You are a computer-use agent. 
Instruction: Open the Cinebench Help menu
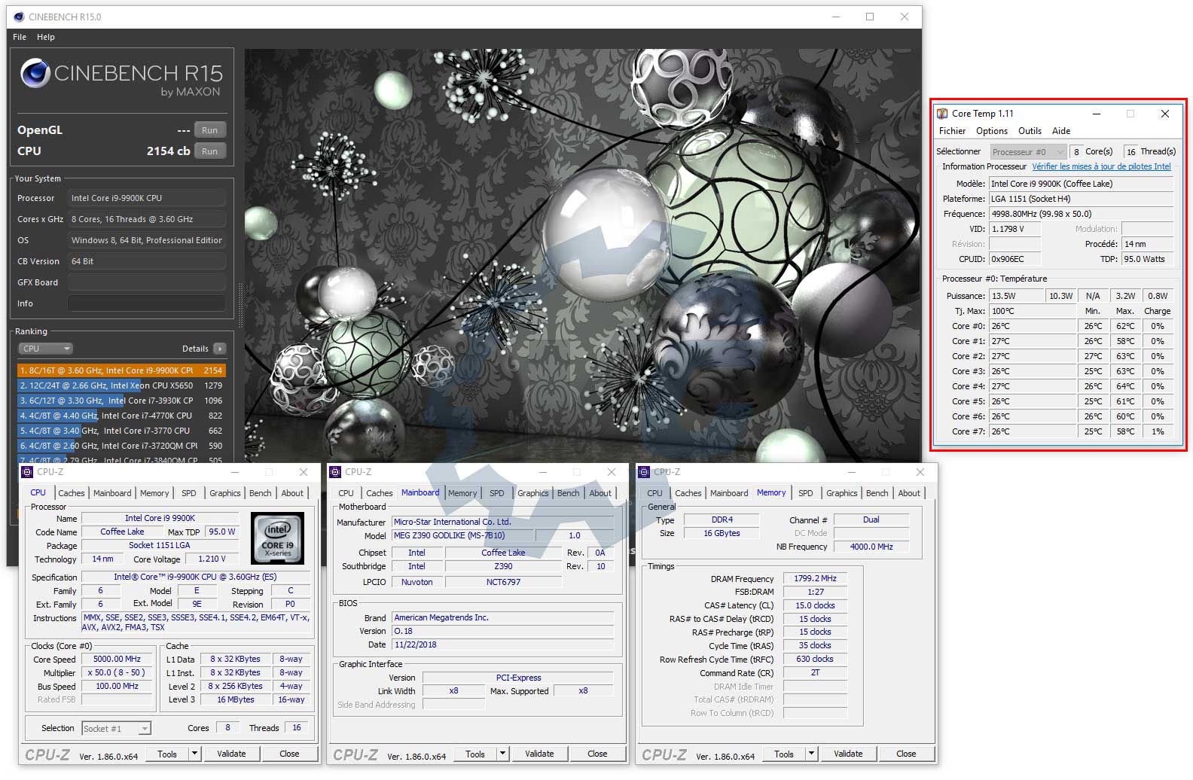46,37
